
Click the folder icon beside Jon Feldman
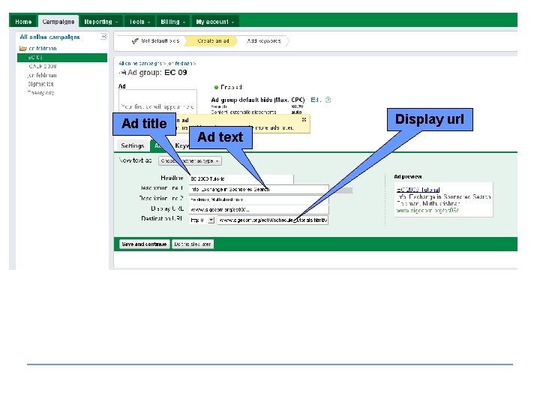click(x=23, y=48)
